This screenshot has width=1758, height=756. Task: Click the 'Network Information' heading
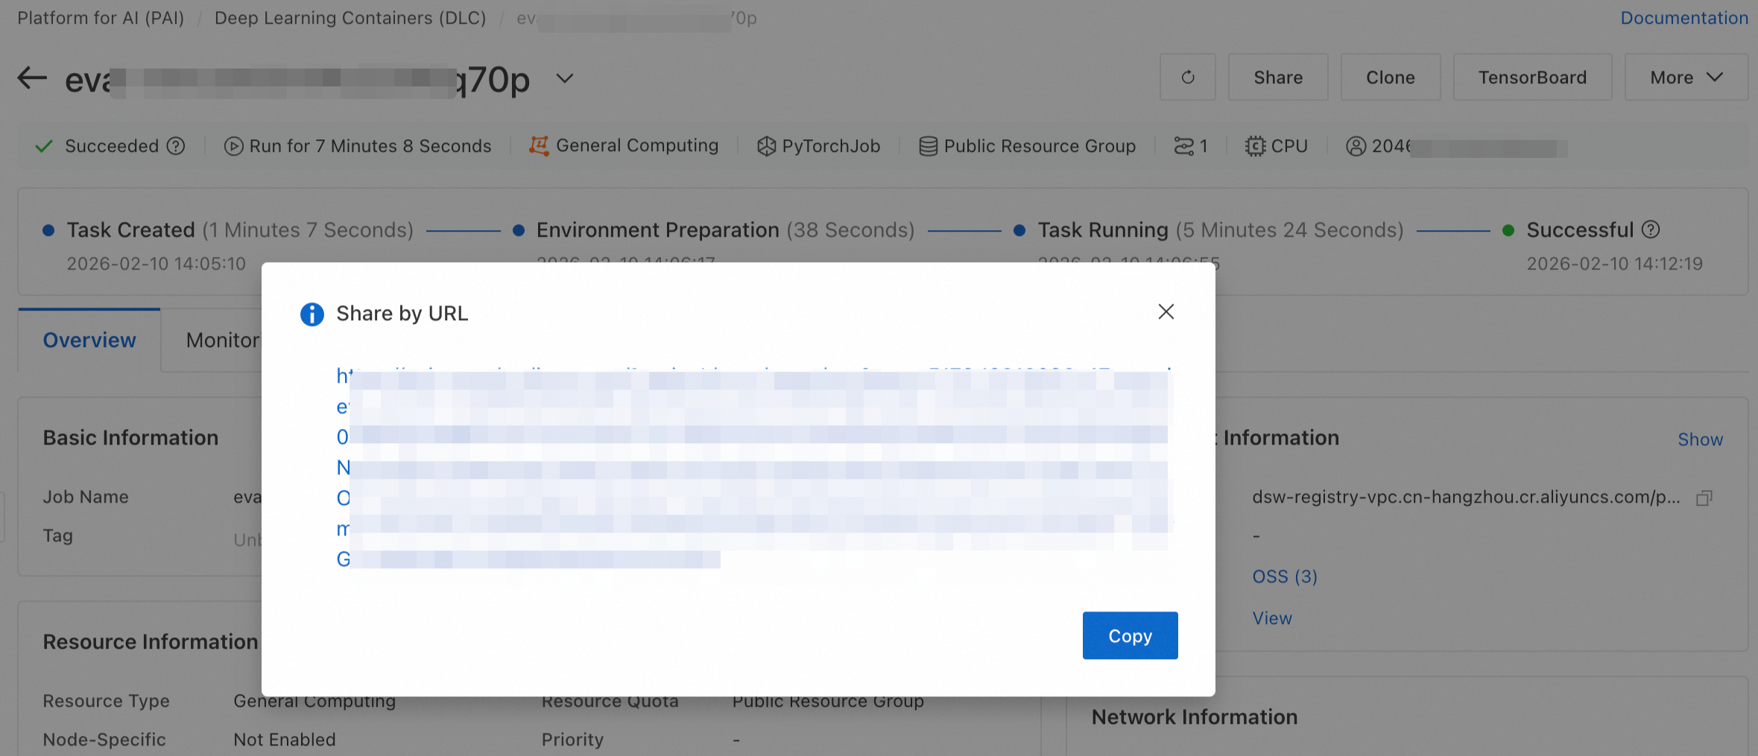click(x=1195, y=717)
